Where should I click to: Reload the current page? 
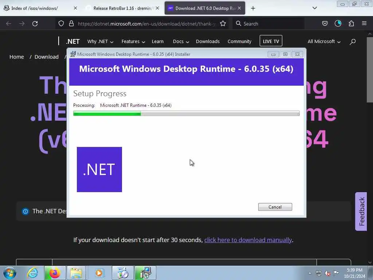35,24
